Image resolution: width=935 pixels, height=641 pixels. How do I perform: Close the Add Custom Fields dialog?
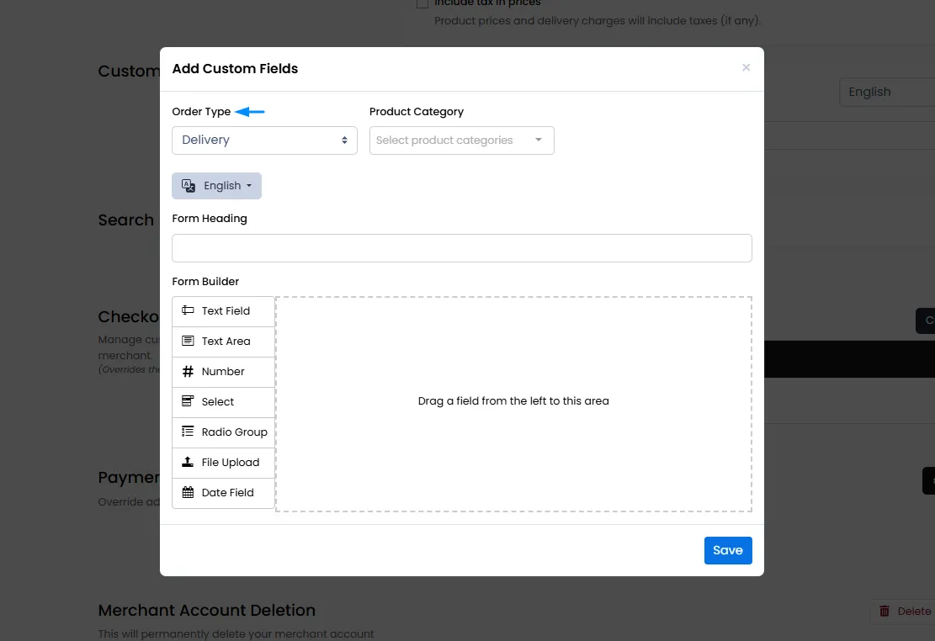coord(746,67)
